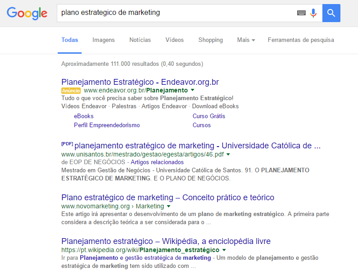
Task: Jump to Planejamento e gestão estratégica de marketing
Action: [145, 258]
